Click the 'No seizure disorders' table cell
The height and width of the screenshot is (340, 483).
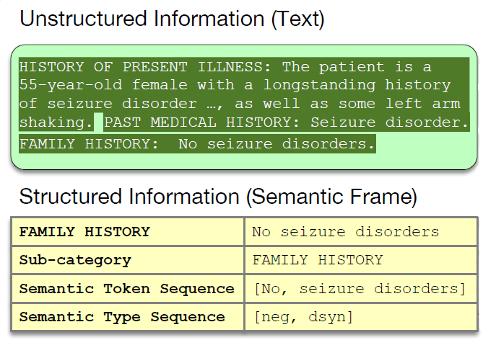tap(345, 232)
